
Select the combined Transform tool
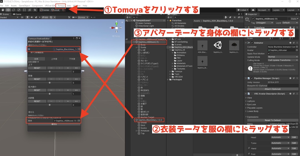[x=29, y=10]
